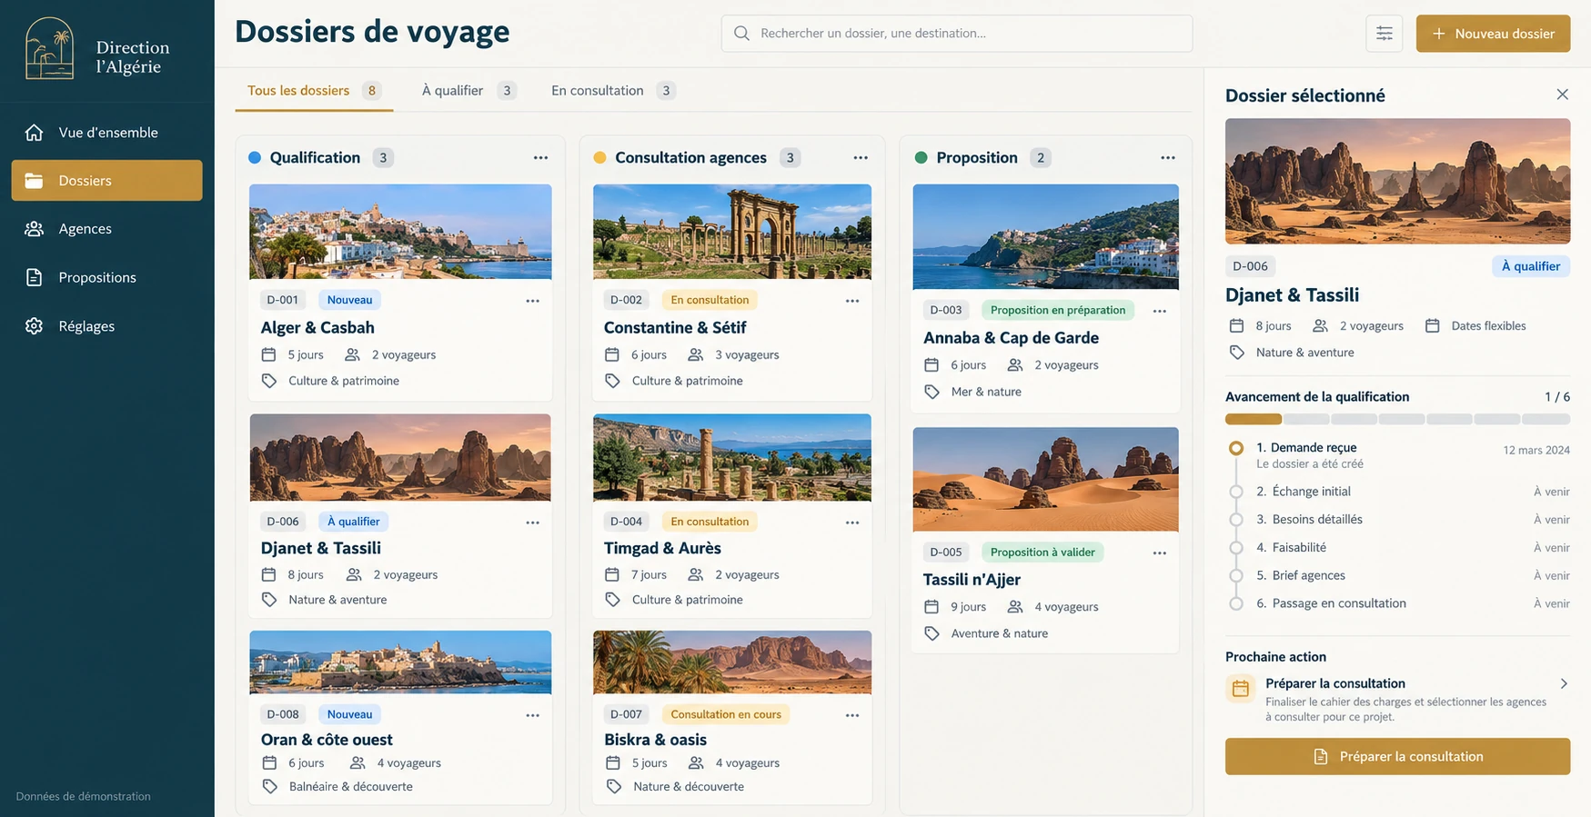Open options menu for Oran & côte ouest card
Image resolution: width=1591 pixels, height=817 pixels.
click(x=532, y=715)
